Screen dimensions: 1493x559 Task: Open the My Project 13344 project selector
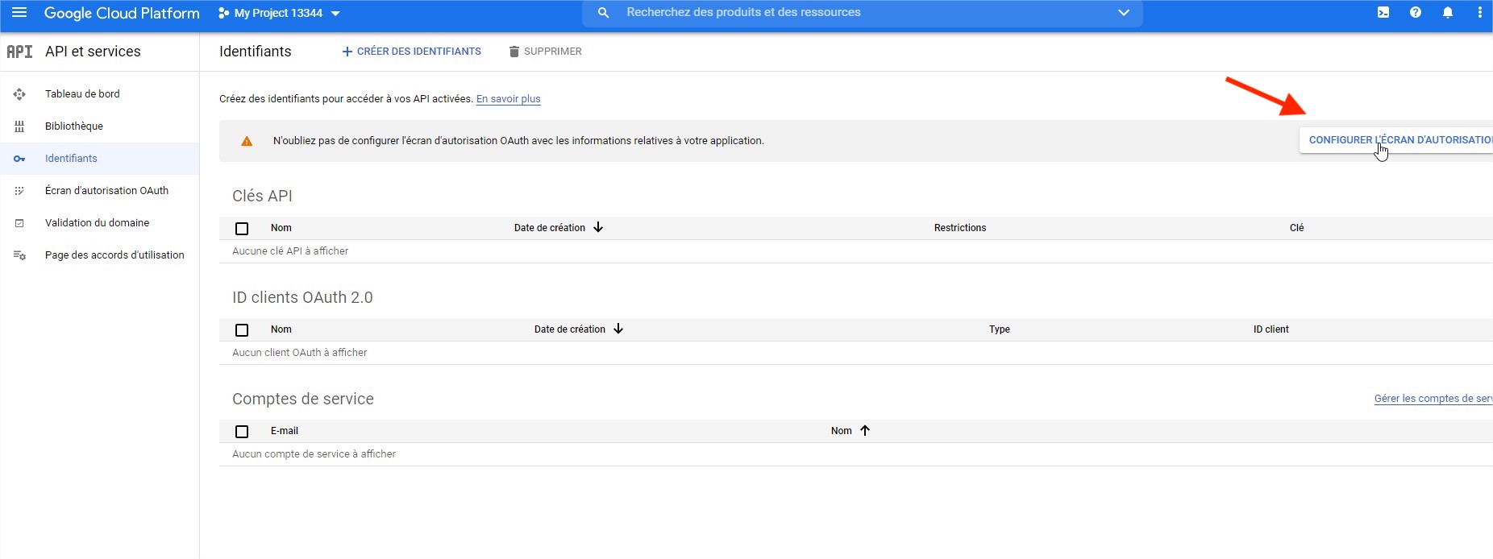[279, 13]
